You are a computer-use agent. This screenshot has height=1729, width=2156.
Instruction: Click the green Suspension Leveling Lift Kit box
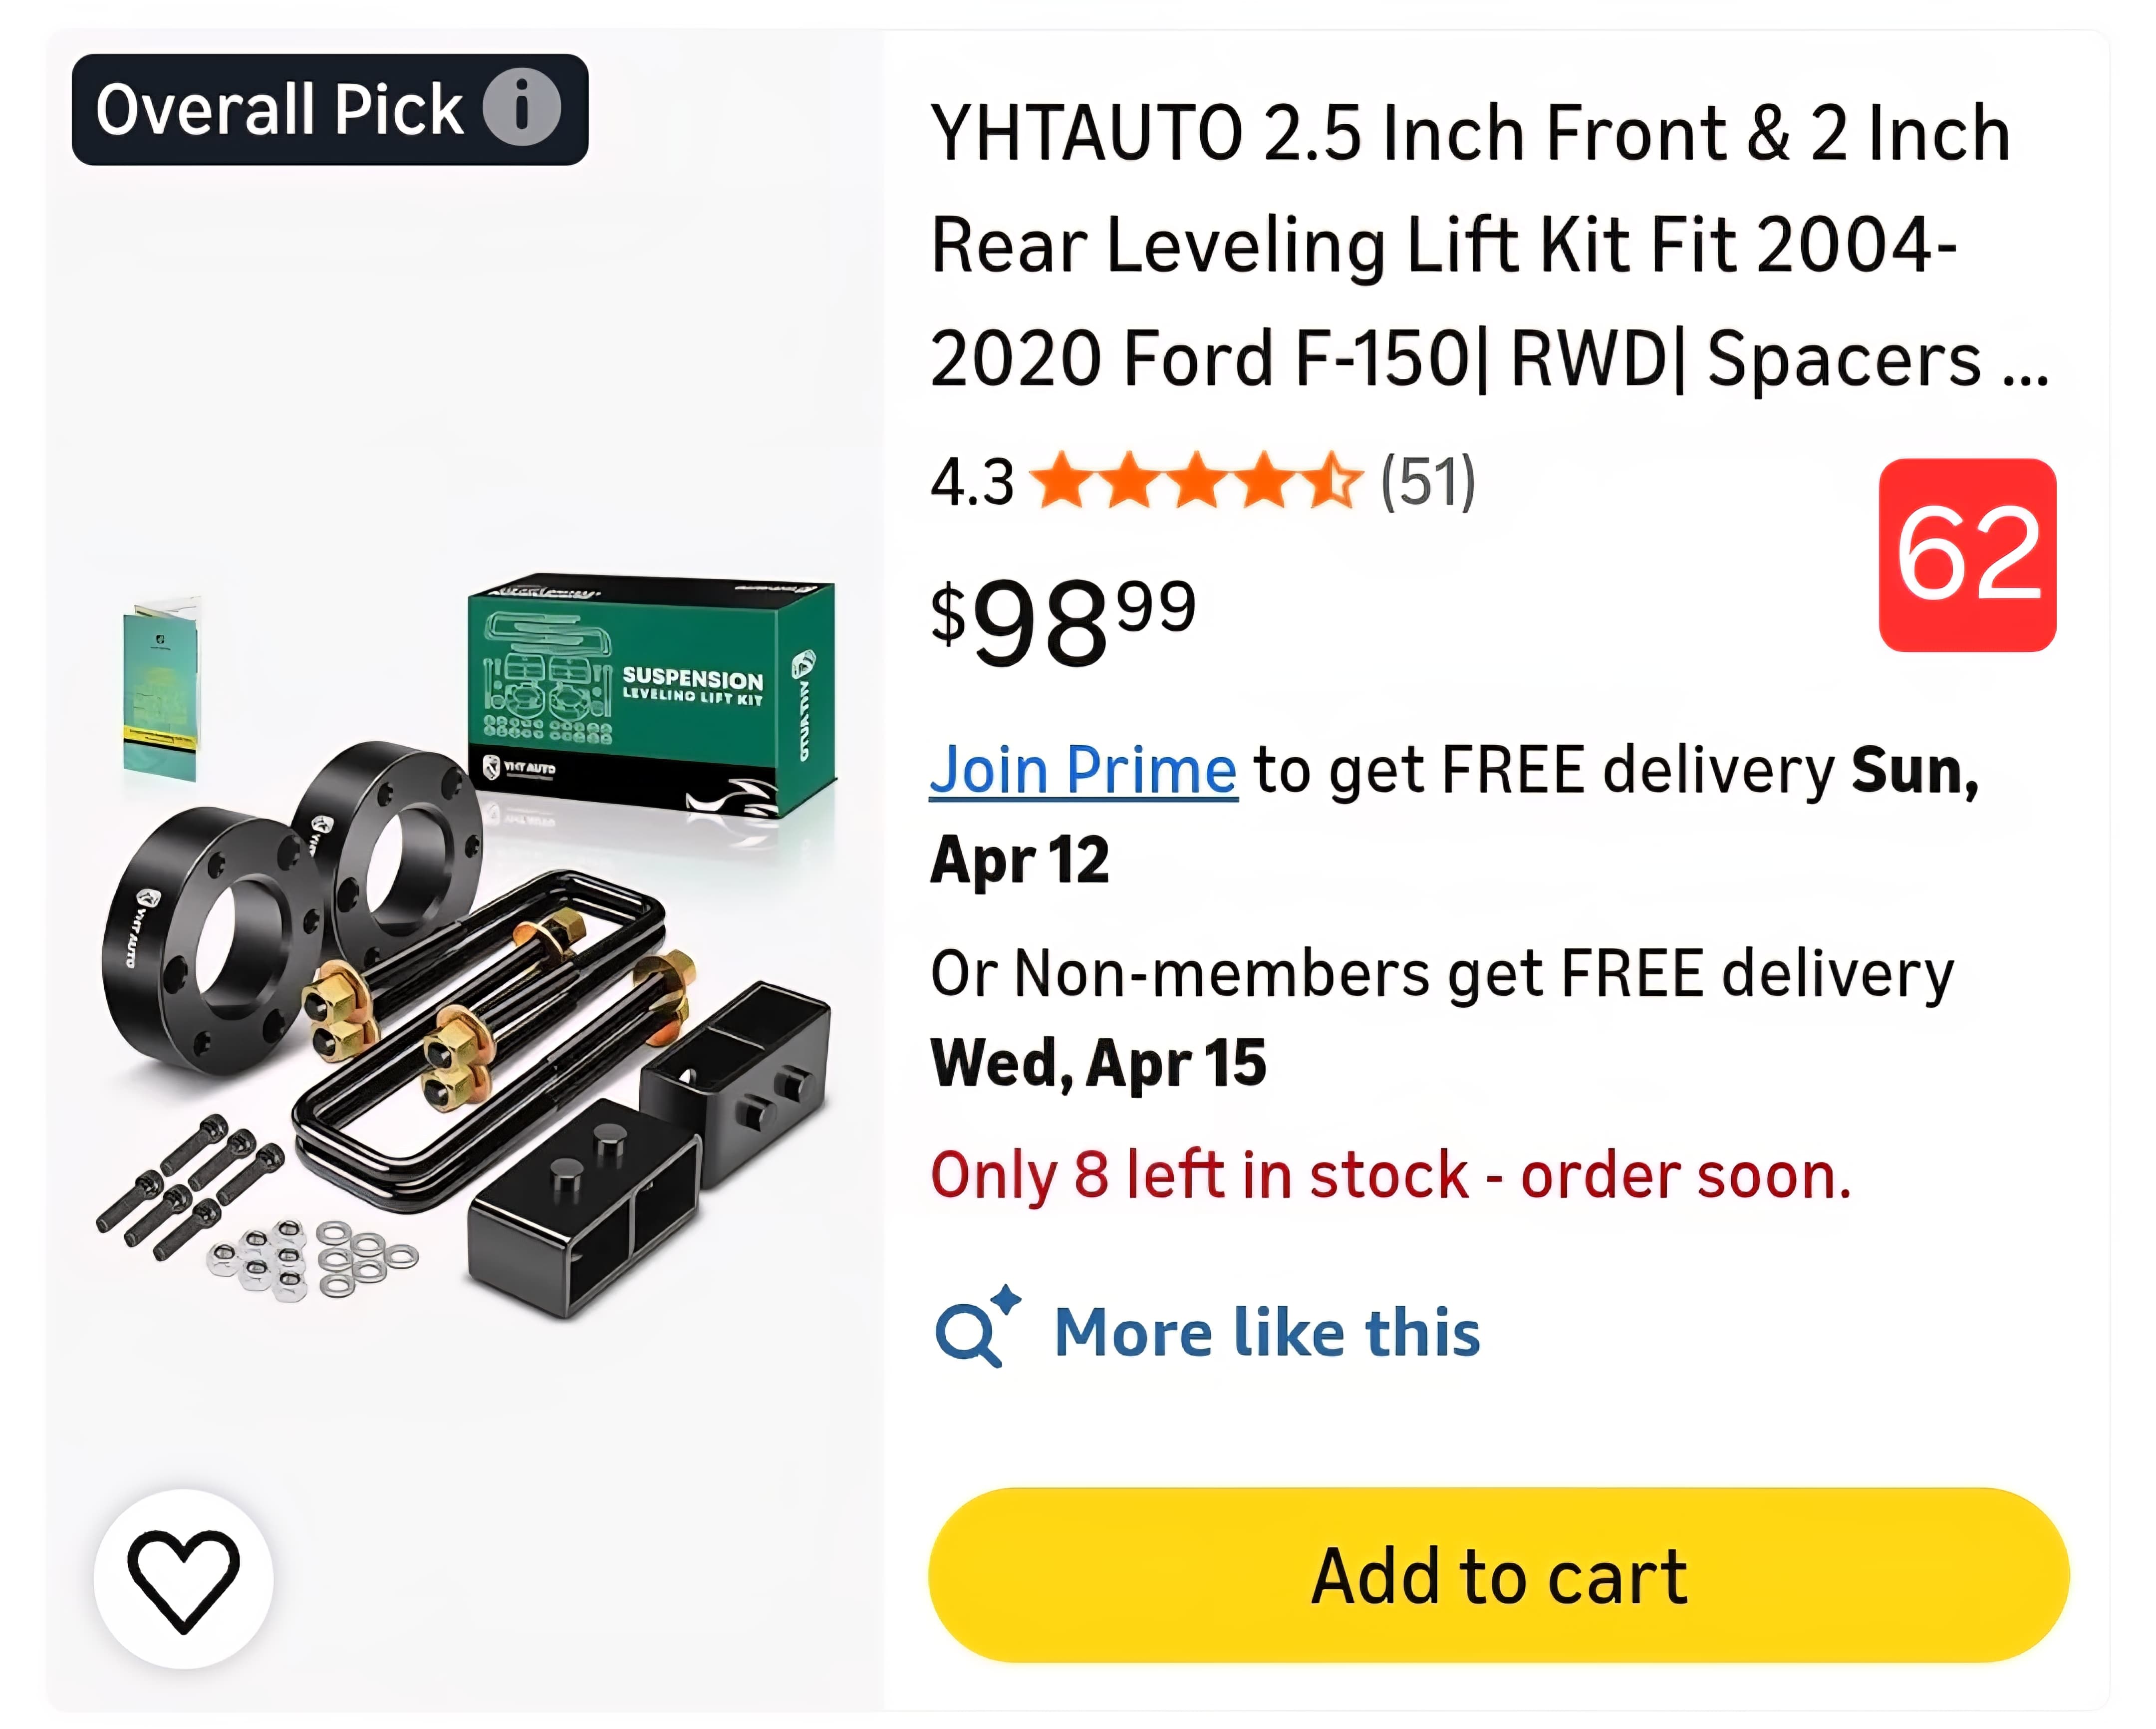tap(651, 694)
